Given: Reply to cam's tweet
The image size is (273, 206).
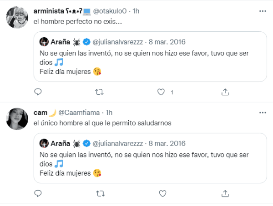Looking at the screenshot, I should pyautogui.click(x=38, y=194).
